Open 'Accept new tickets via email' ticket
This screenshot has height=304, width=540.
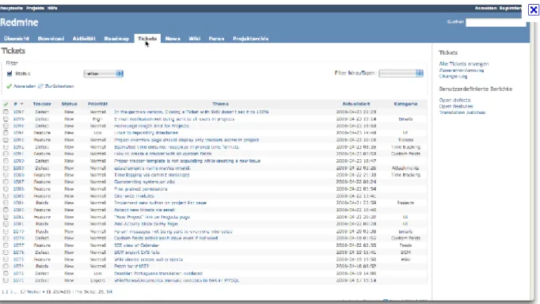(x=144, y=210)
